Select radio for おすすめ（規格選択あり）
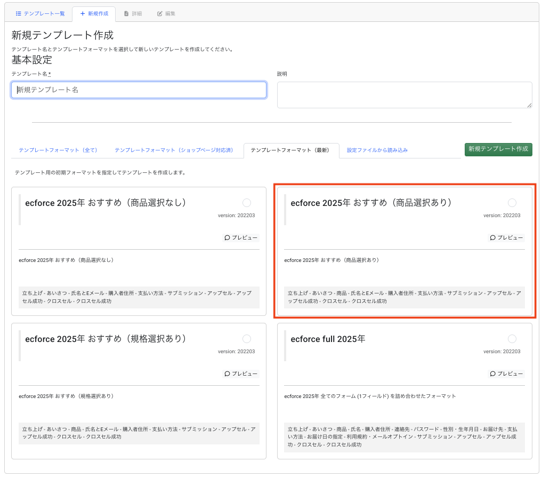 (x=246, y=339)
